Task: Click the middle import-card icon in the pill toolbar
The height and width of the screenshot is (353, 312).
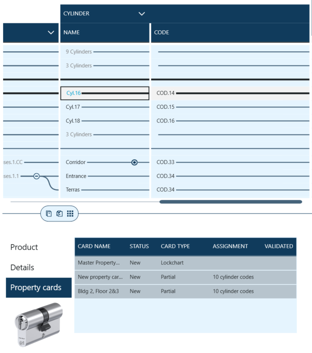Action: (59, 213)
